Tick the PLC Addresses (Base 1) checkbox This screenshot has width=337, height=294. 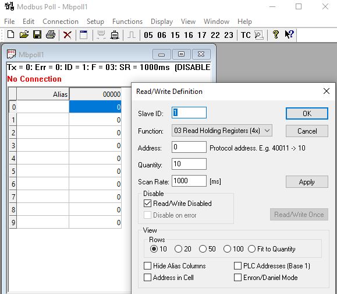point(237,265)
